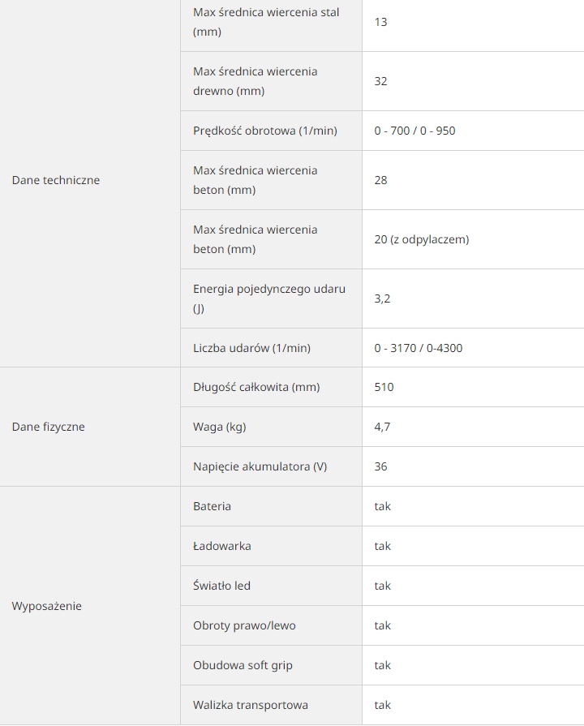The width and height of the screenshot is (584, 726).
Task: Click the 'Długość całkowita (mm)' label
Action: (256, 387)
